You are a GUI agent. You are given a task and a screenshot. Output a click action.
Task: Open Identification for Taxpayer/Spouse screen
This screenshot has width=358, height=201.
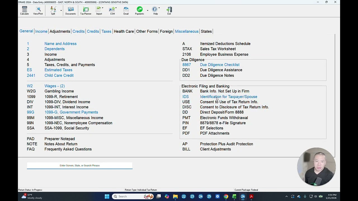tap(229, 97)
